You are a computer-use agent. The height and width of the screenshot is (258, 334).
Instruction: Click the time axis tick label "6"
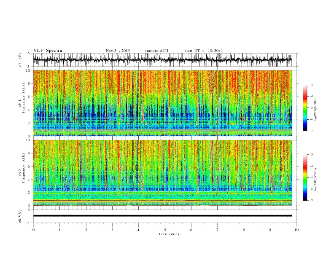pyautogui.click(x=191, y=230)
